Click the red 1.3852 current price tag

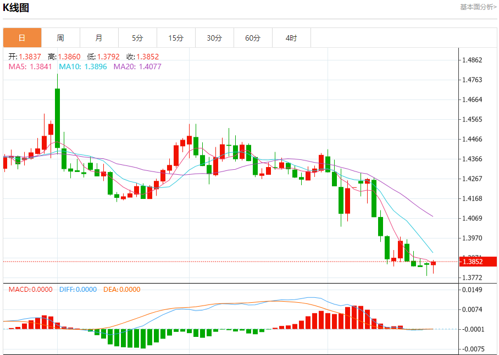(478, 262)
